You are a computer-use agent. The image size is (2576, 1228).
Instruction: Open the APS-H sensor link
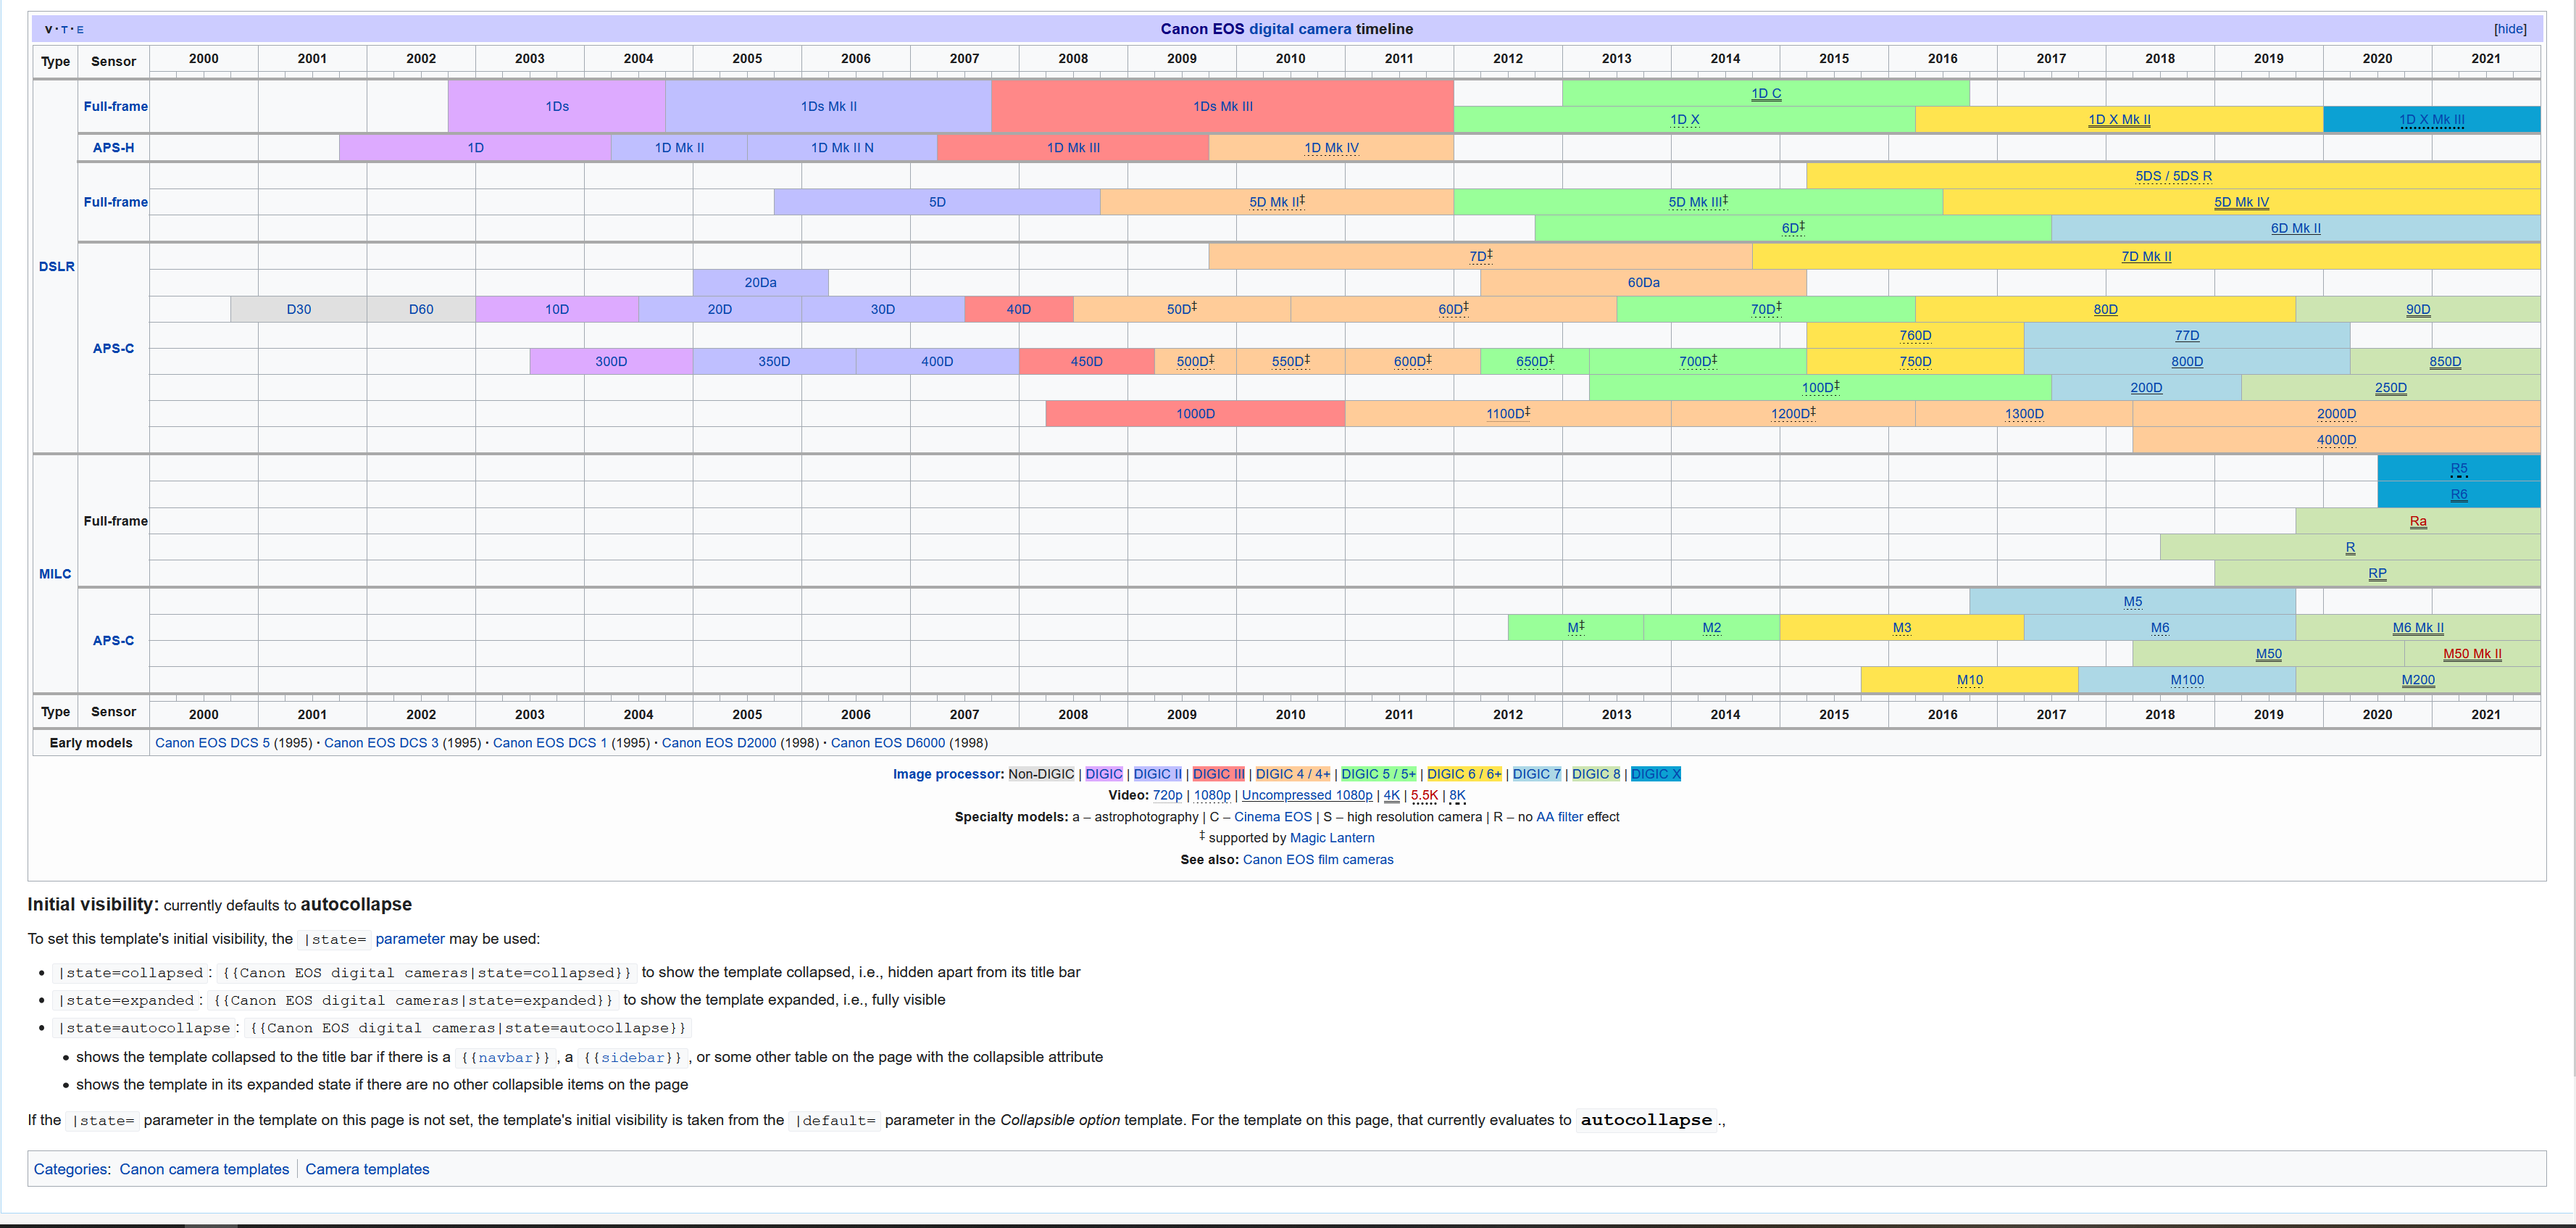pos(113,147)
